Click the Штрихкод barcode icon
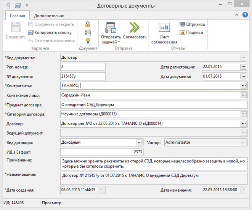The width and height of the screenshot is (252, 210). coord(183,24)
